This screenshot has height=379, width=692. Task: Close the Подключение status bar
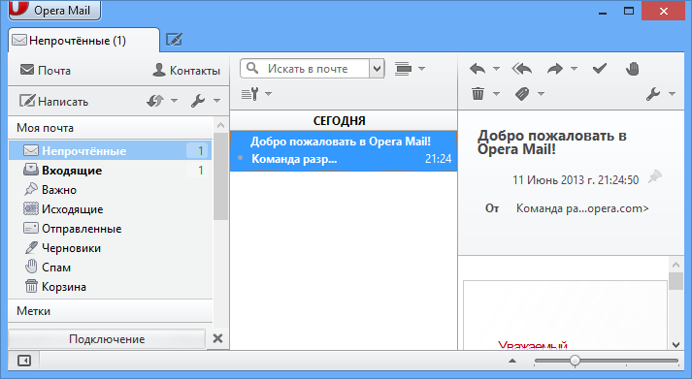[x=217, y=338]
